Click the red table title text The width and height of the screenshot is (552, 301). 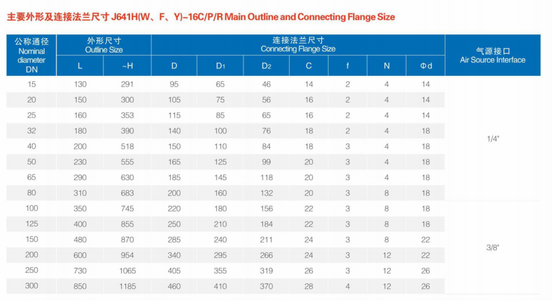pos(201,17)
